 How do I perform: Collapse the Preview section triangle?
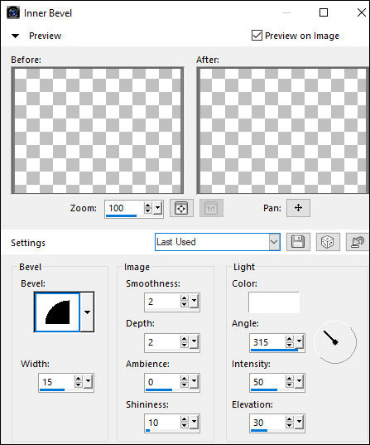tap(15, 36)
